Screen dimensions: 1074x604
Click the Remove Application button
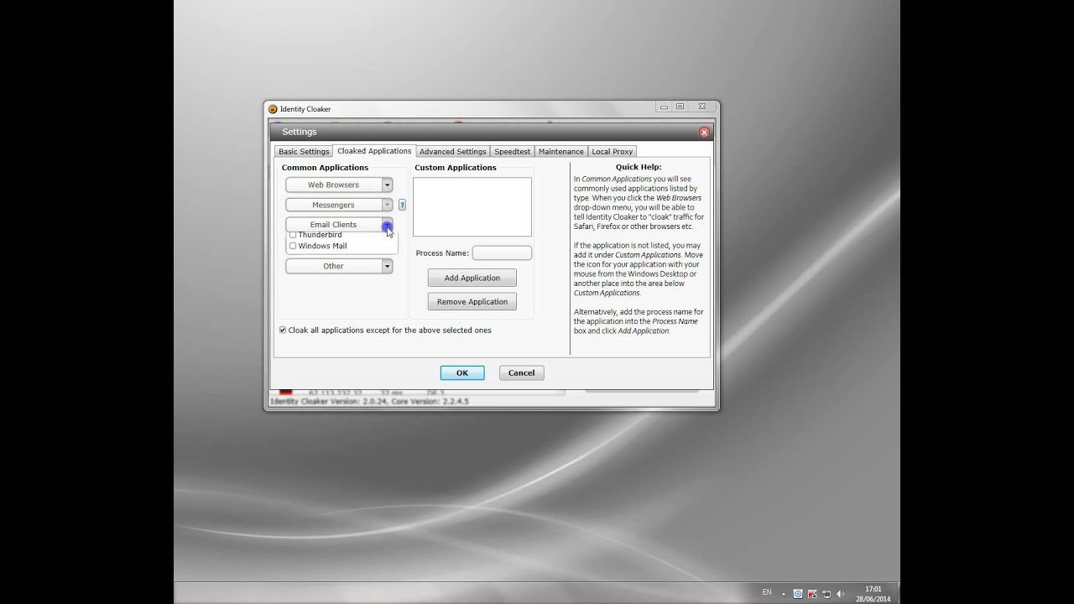coord(472,301)
